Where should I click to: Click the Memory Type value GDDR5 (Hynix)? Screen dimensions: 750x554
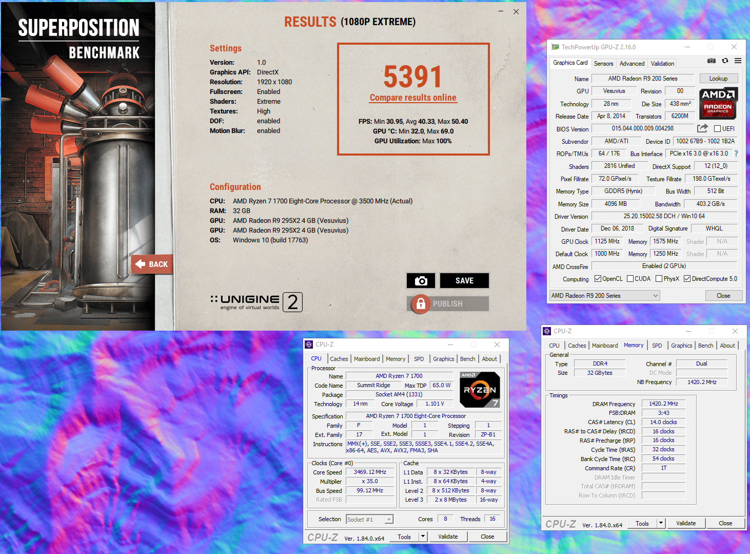623,191
